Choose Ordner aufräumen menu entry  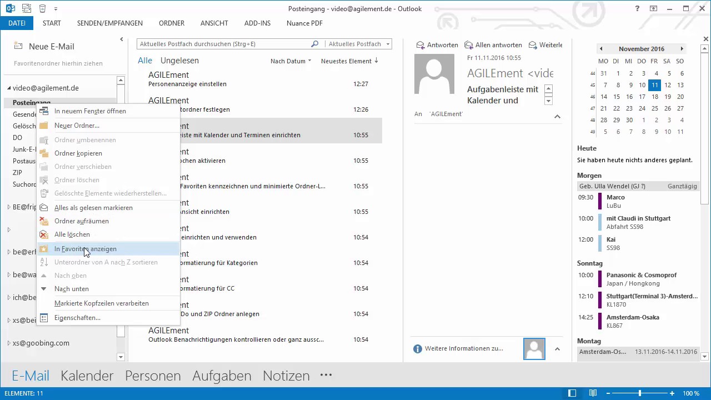click(108, 221)
